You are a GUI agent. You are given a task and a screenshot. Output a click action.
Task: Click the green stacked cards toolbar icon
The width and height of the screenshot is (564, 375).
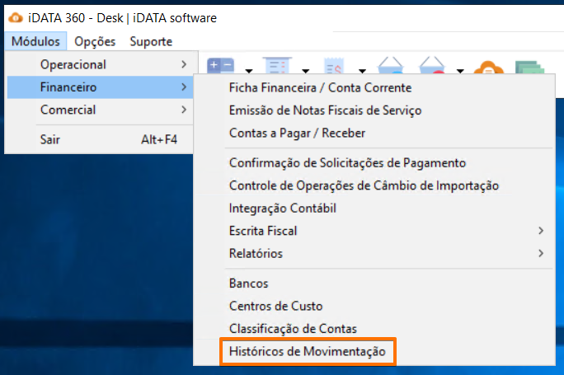coord(529,67)
